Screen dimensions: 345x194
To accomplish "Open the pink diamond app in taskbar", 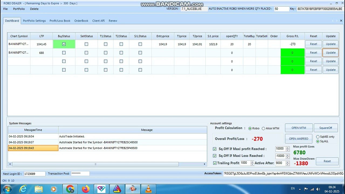I will click(101, 189).
